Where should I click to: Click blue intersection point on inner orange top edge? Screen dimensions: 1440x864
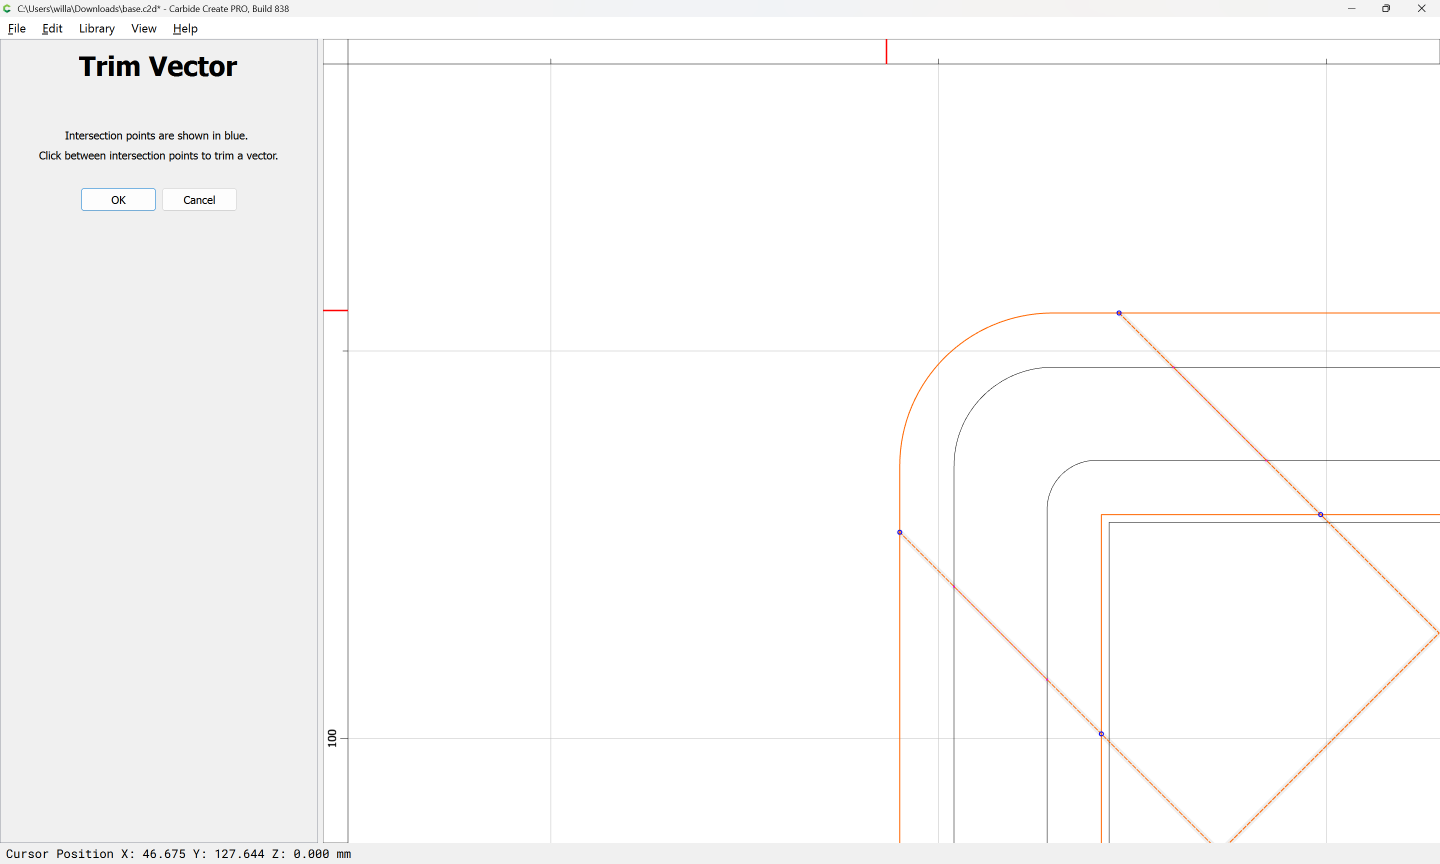coord(1320,514)
